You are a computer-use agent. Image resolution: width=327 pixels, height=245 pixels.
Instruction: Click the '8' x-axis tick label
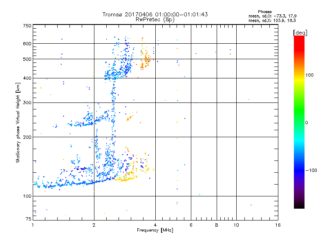point(217,225)
